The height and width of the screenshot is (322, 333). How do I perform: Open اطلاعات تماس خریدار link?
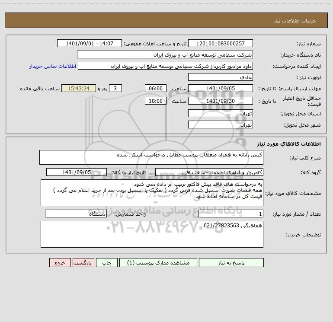[53, 66]
